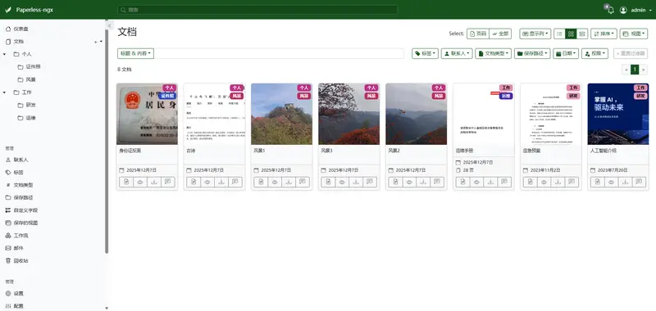Open the 风景1 photo thumbnail
Image resolution: width=656 pixels, height=311 pixels.
[281, 114]
